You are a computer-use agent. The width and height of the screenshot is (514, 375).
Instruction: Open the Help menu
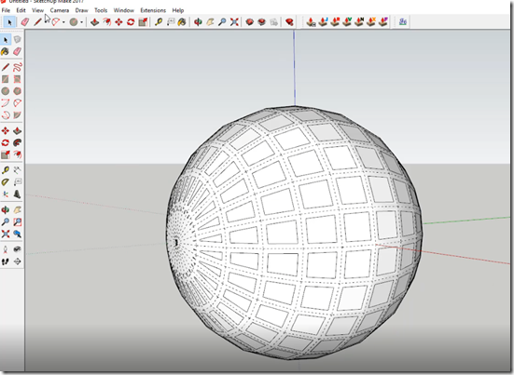pyautogui.click(x=178, y=10)
